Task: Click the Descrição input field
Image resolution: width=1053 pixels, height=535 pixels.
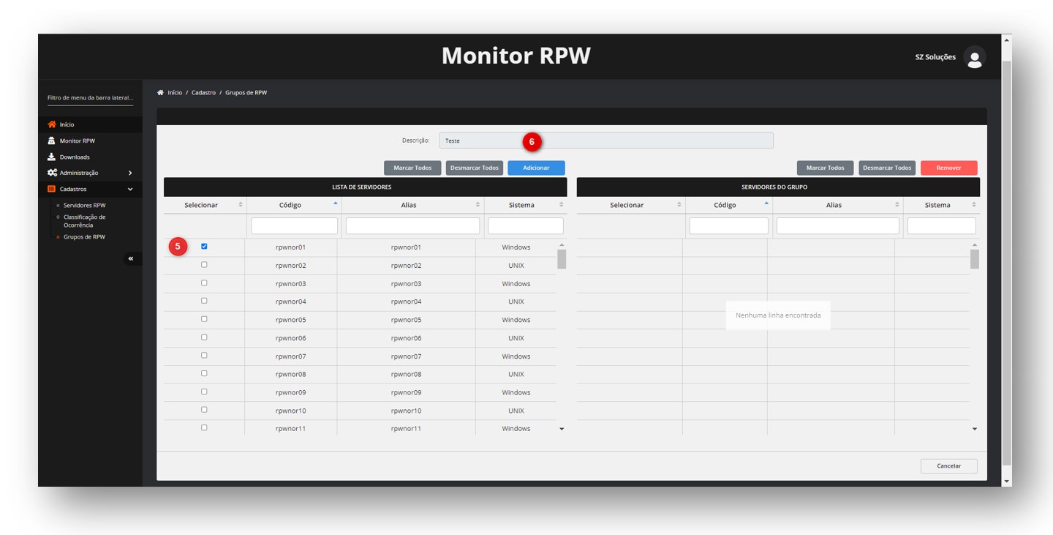Action: (x=605, y=141)
